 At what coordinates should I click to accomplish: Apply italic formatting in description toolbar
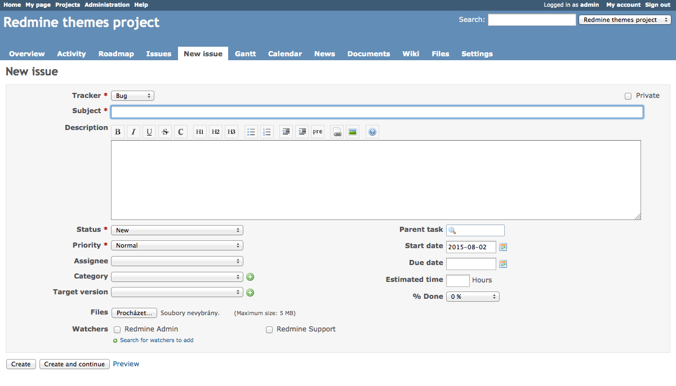pos(134,132)
